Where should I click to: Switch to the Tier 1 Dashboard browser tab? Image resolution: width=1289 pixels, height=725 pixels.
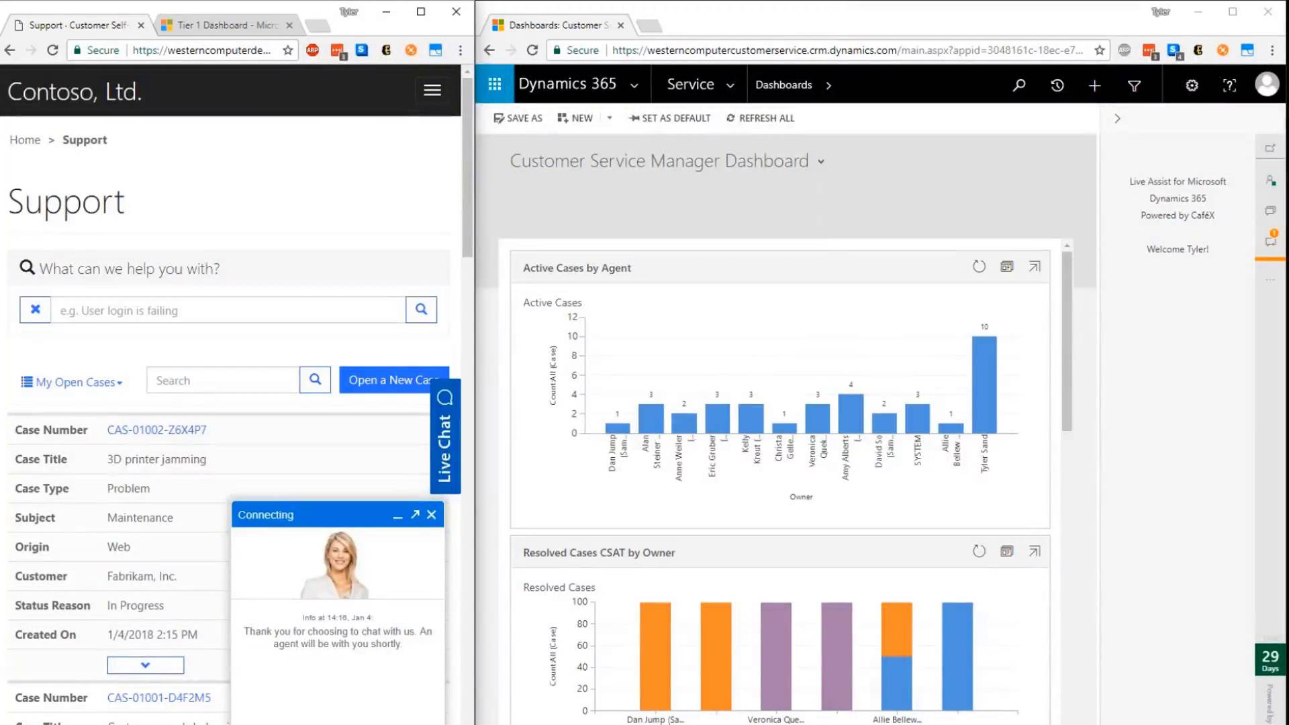coord(222,25)
